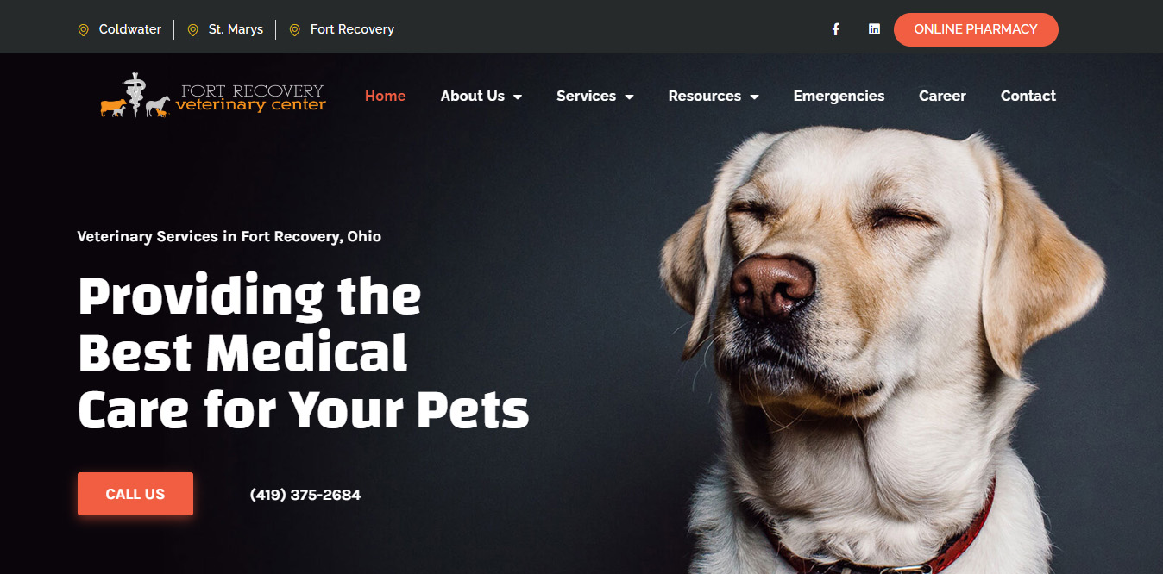The image size is (1163, 574).
Task: Click the location pin beside St. Marys
Action: point(193,29)
